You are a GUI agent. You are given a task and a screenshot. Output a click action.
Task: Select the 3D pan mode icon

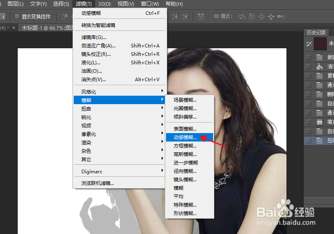[x=261, y=16]
